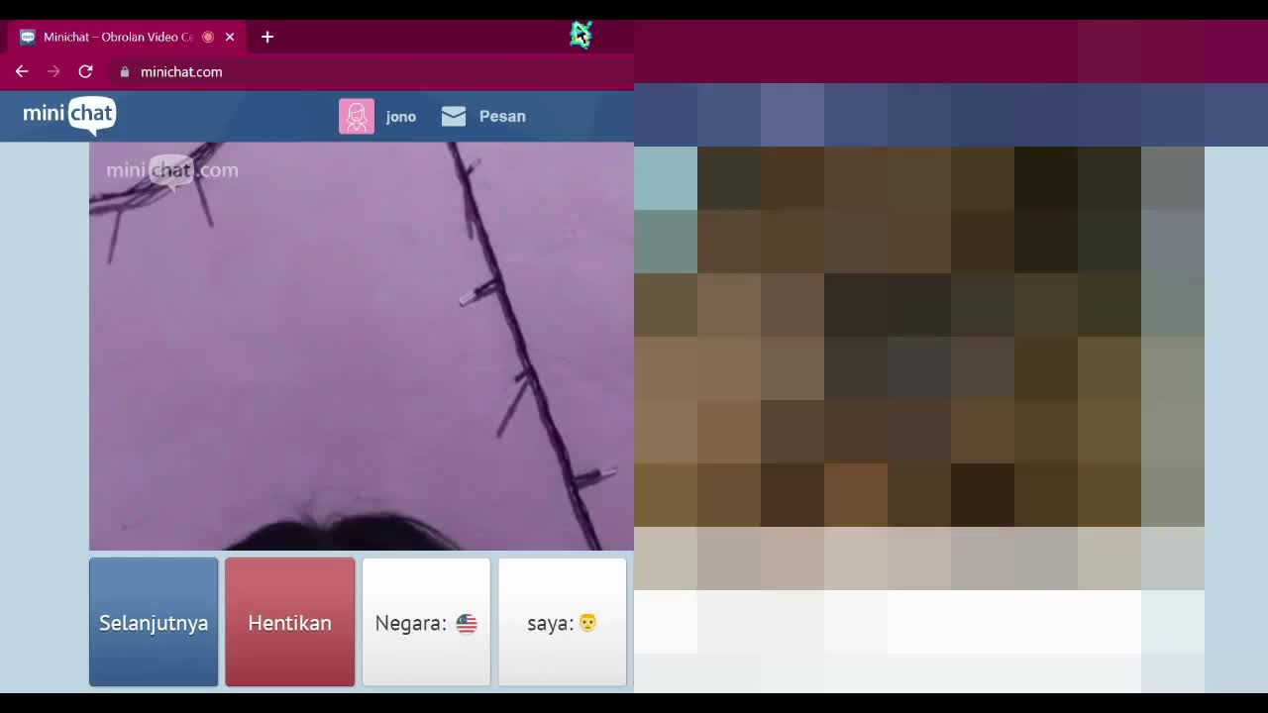This screenshot has width=1268, height=713.
Task: Go back with browser back arrow
Action: tap(22, 71)
